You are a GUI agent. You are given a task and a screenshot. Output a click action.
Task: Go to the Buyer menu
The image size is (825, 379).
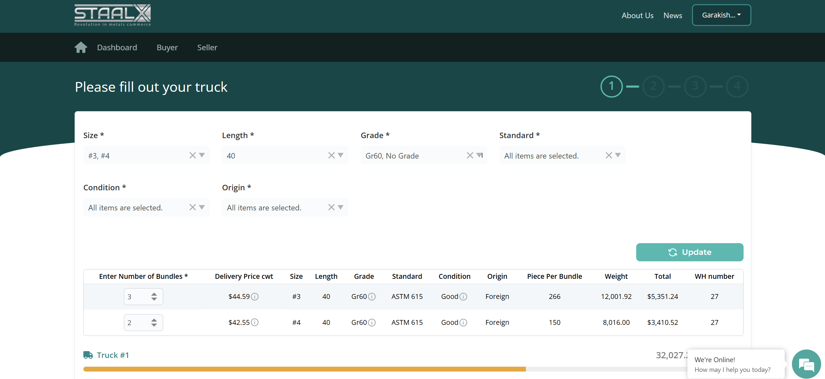point(167,48)
